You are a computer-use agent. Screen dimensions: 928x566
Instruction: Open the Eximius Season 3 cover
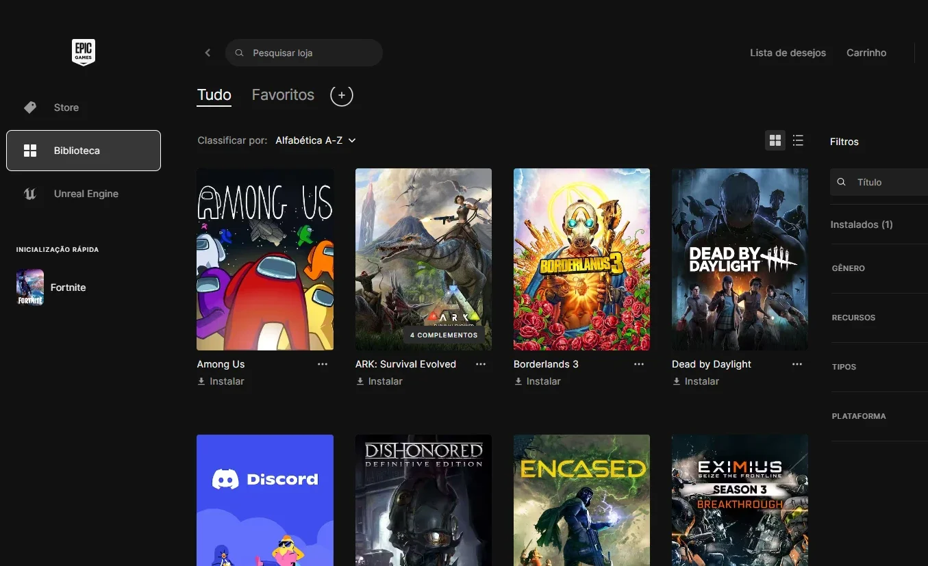point(740,500)
